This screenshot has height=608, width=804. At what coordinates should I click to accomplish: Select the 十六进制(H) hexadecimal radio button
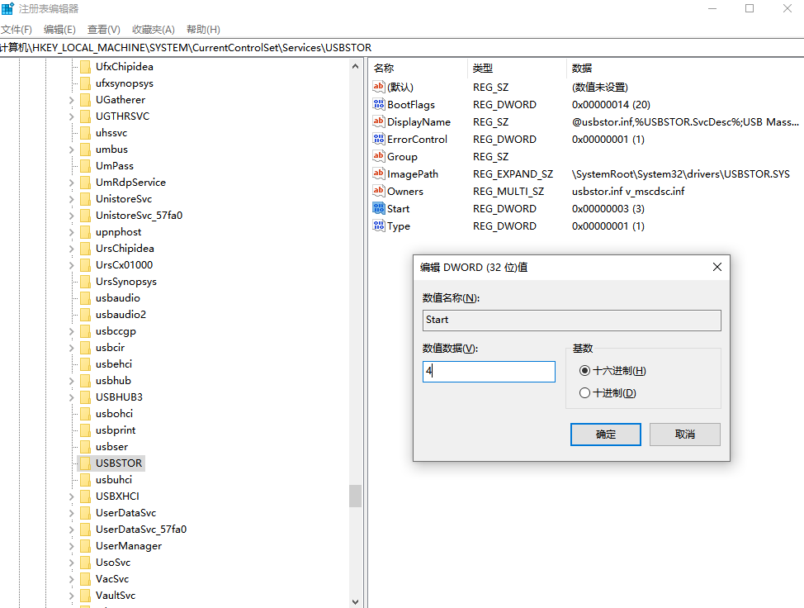(584, 370)
